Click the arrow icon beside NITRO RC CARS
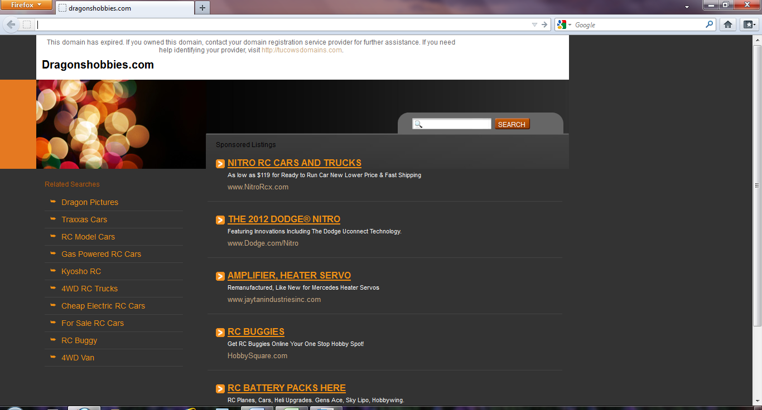The image size is (762, 410). pyautogui.click(x=220, y=164)
